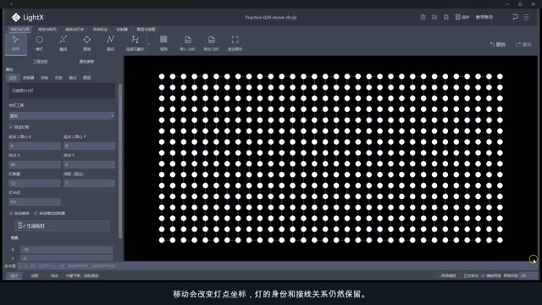
Task: Open the chat bubble icon at top right
Action: (x=515, y=17)
